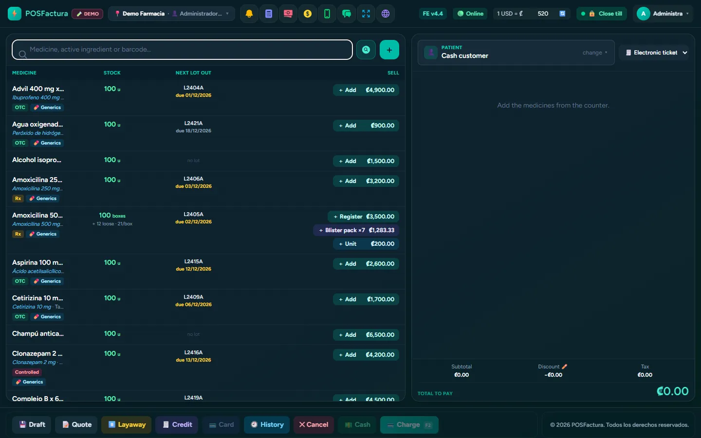Open the Electronic ticket dropdown
The image size is (701, 438).
click(x=657, y=53)
